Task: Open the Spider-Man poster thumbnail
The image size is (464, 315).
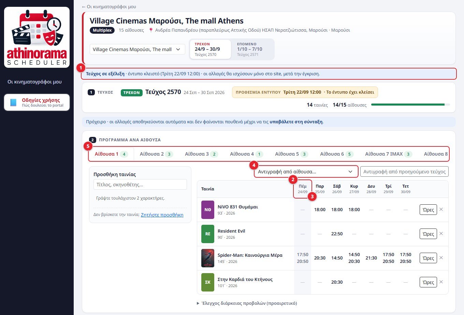Action: 208,258
